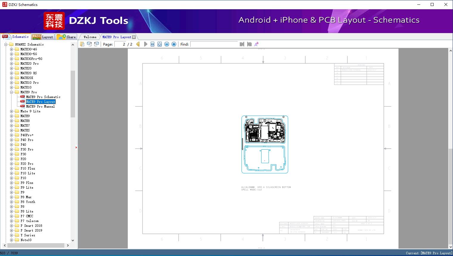
Task: Select the MATE20 RS folder
Action: 29,73
